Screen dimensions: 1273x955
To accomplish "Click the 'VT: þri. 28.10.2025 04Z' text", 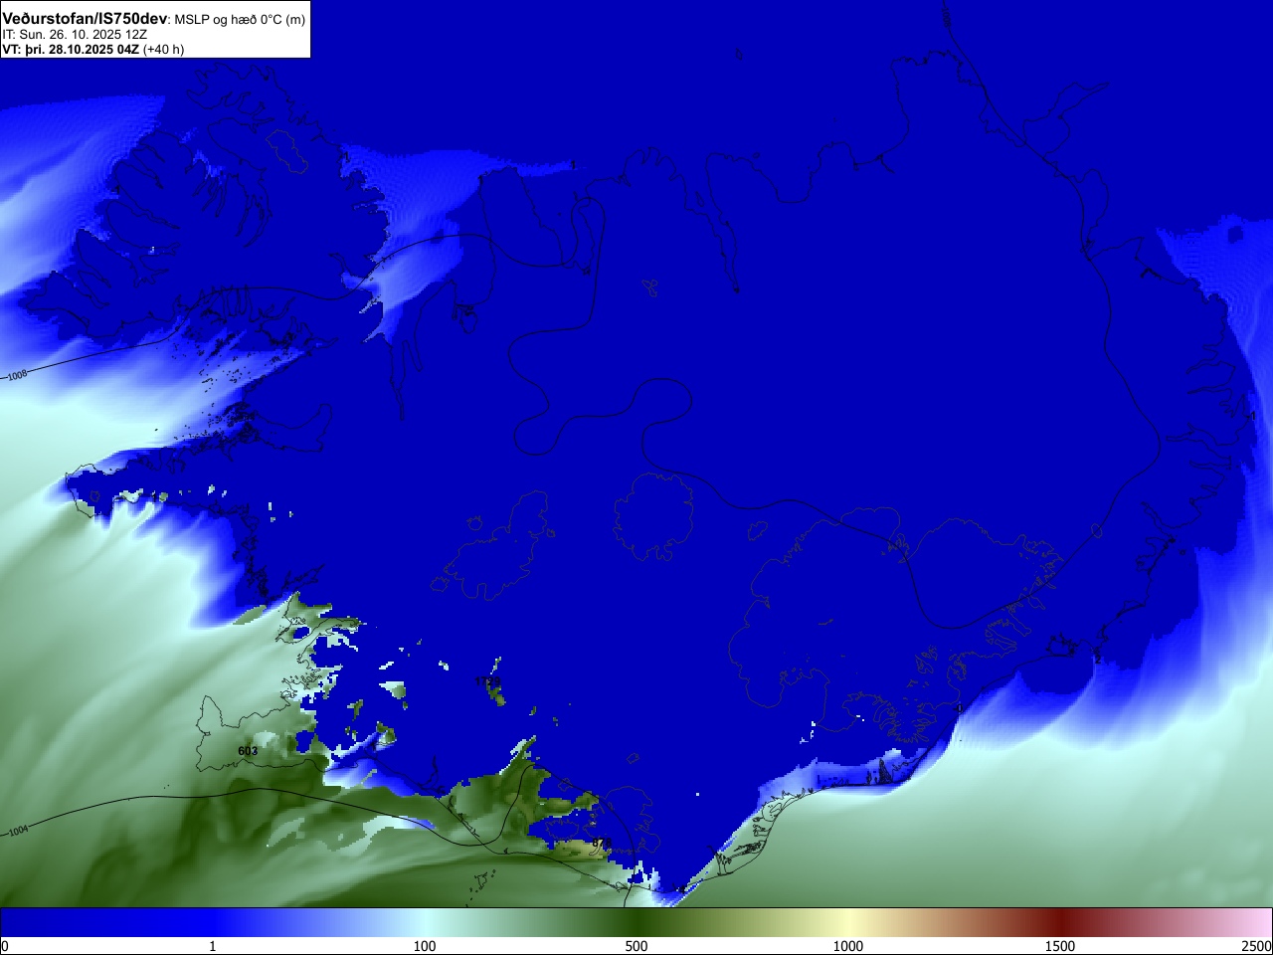I will tap(71, 49).
